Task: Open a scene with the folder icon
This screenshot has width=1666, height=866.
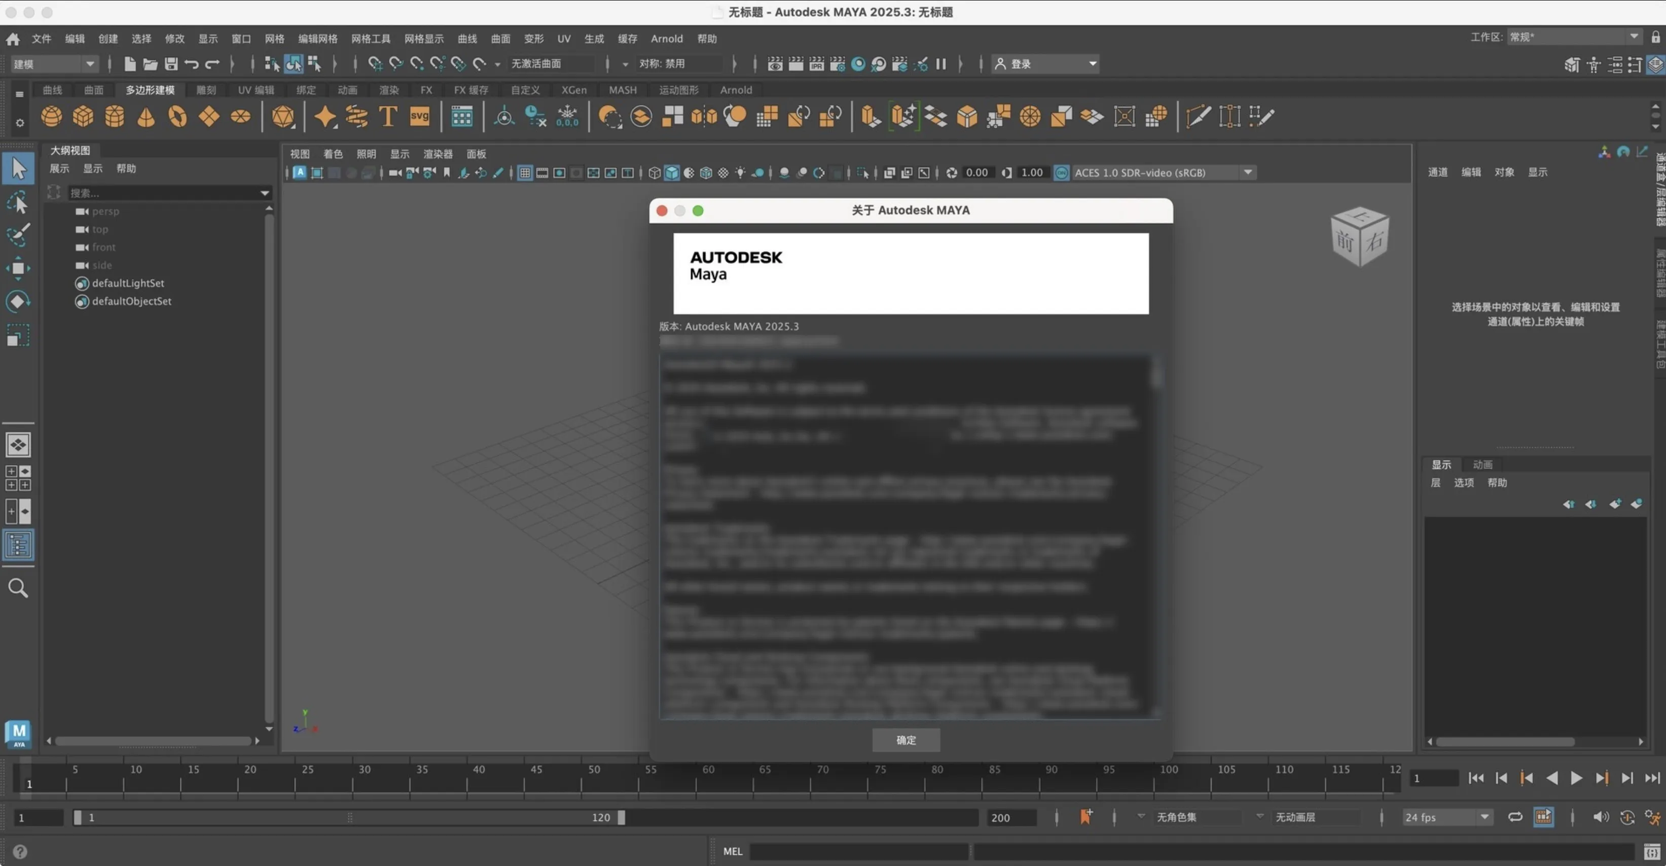Action: (x=150, y=63)
